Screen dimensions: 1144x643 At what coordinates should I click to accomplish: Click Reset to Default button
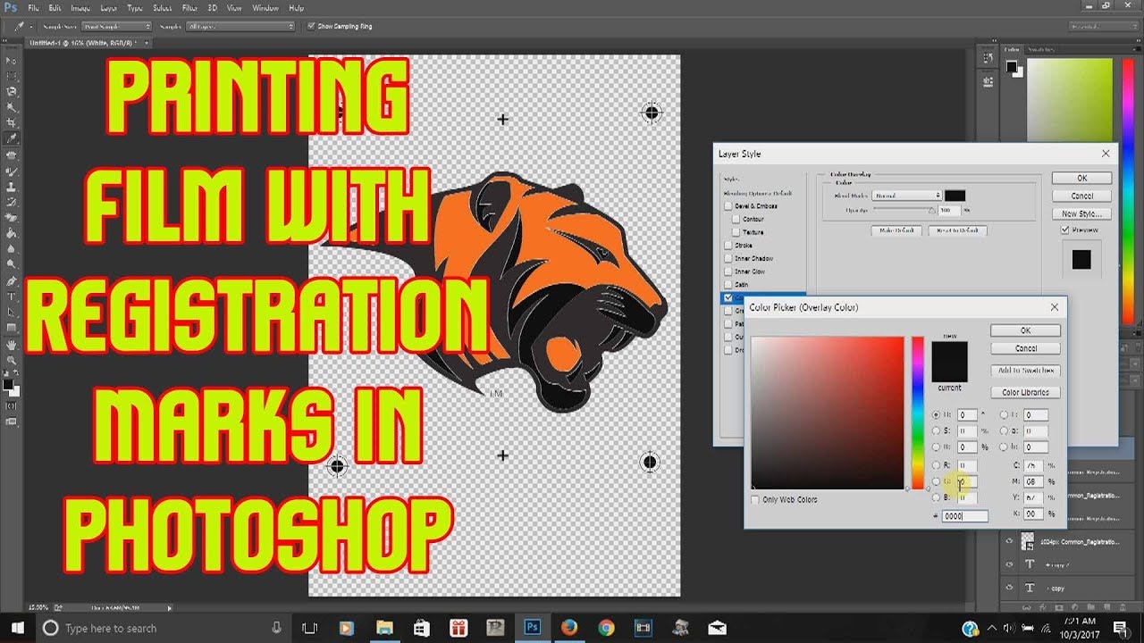956,230
